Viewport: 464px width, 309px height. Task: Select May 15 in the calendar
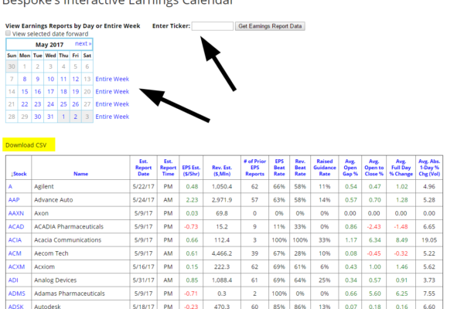(25, 92)
